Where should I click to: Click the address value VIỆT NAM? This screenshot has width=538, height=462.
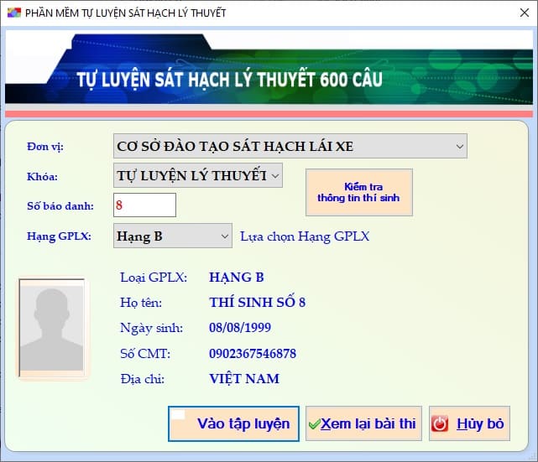(244, 379)
